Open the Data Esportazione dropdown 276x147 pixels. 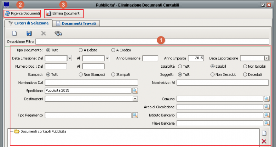point(266,58)
